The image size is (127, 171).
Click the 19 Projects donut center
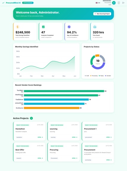pos(98,61)
